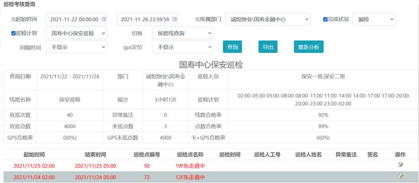Select the 2021/11/24 02:00 table row
Screen dimensions: 419x183
click(x=210, y=177)
